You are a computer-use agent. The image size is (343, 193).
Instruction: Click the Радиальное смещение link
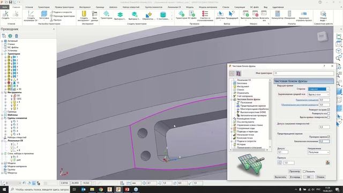(307, 100)
